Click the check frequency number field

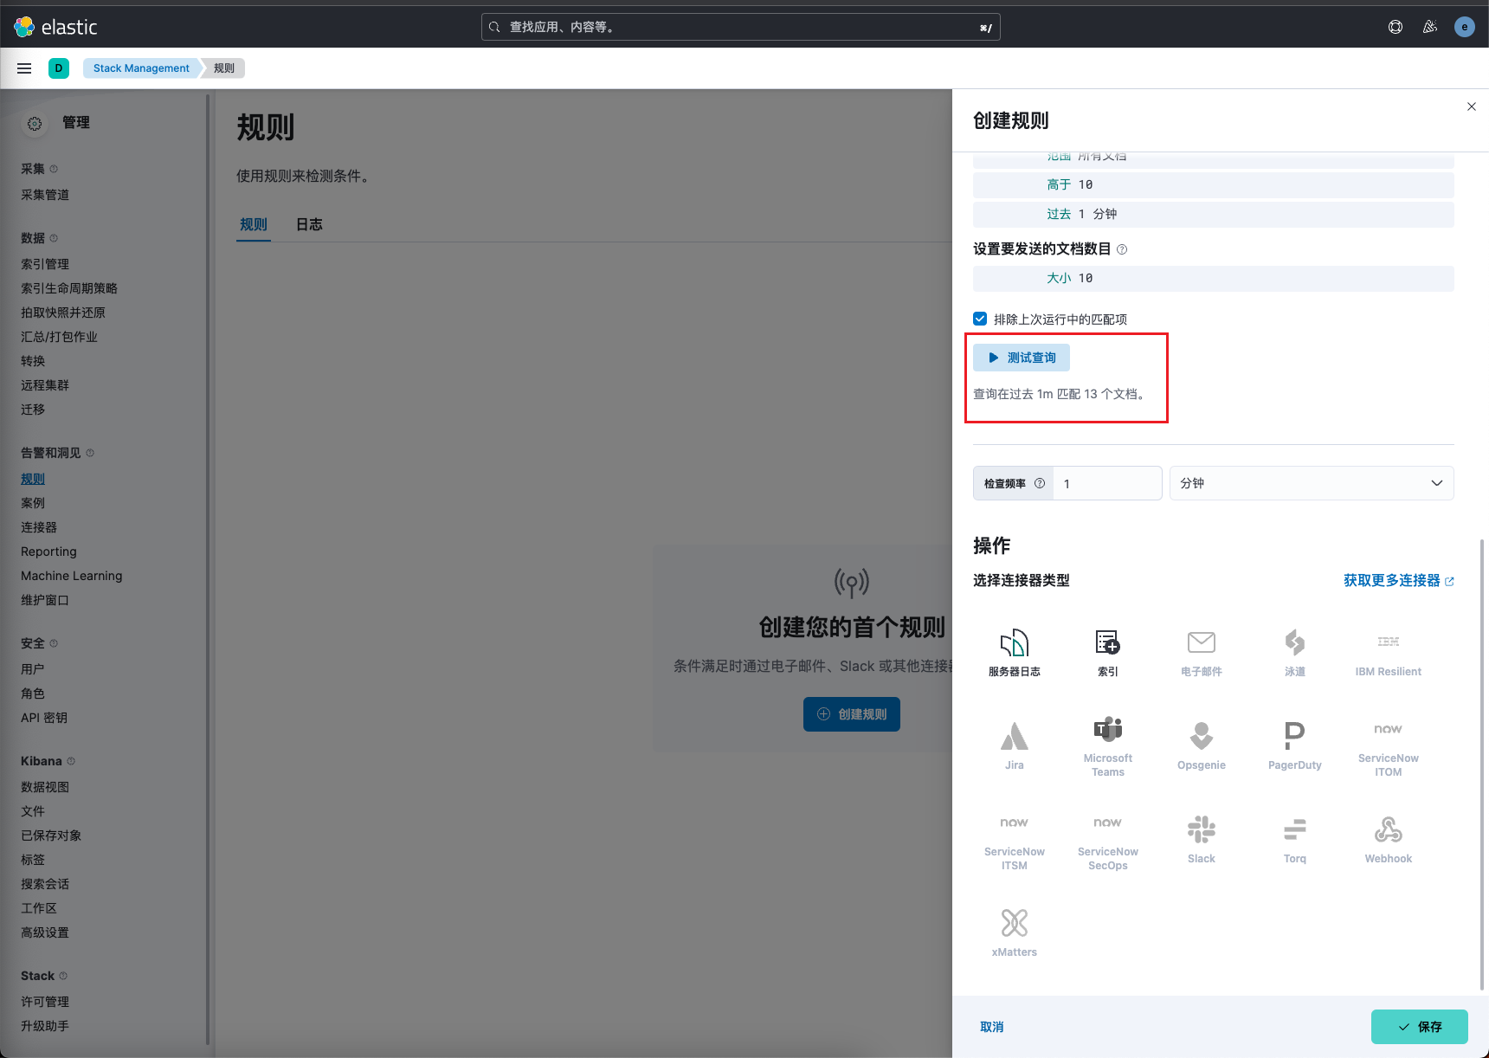coord(1107,483)
